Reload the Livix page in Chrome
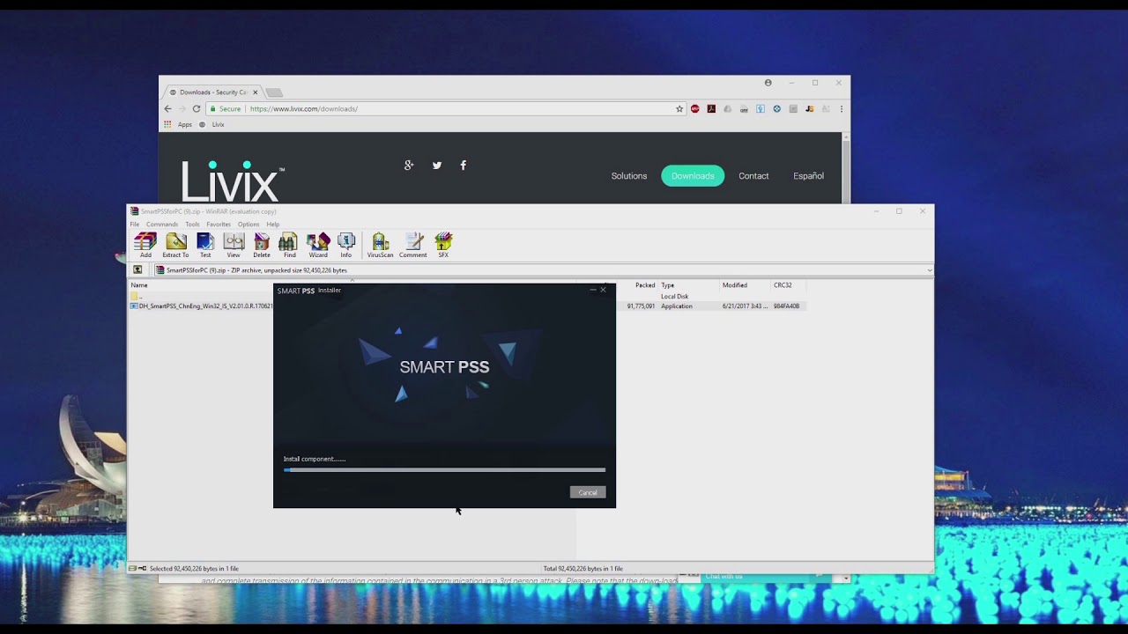Viewport: 1128px width, 634px height. (197, 108)
